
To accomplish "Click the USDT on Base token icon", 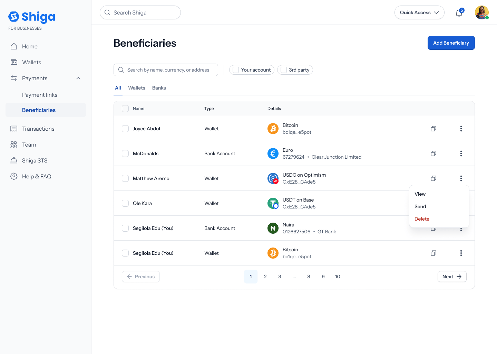I will click(273, 203).
